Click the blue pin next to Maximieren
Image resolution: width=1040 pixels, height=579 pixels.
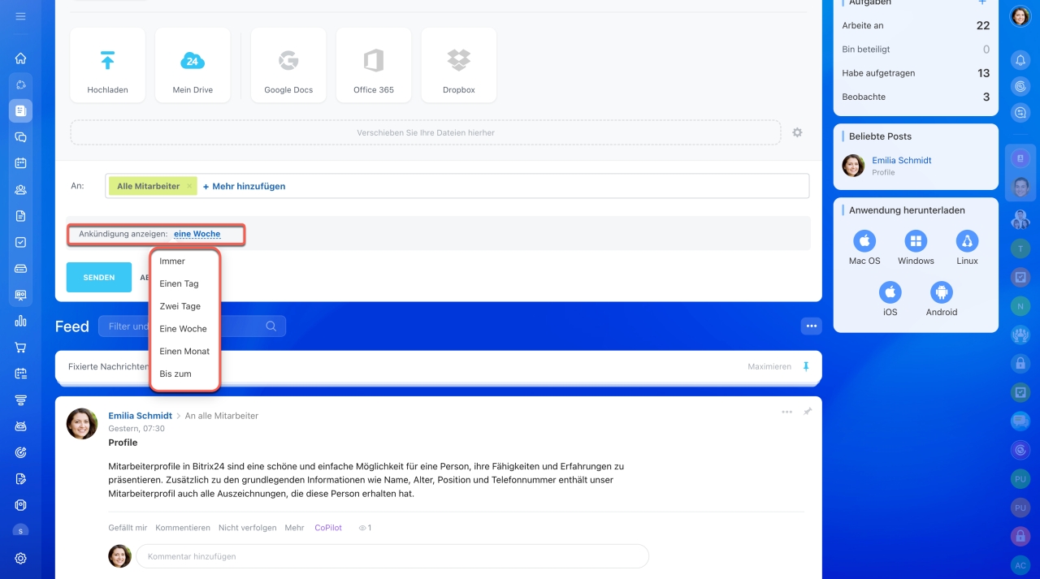806,366
